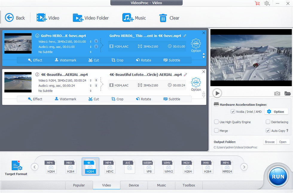Switch to Video tab
The height and width of the screenshot is (193, 293).
point(106,185)
